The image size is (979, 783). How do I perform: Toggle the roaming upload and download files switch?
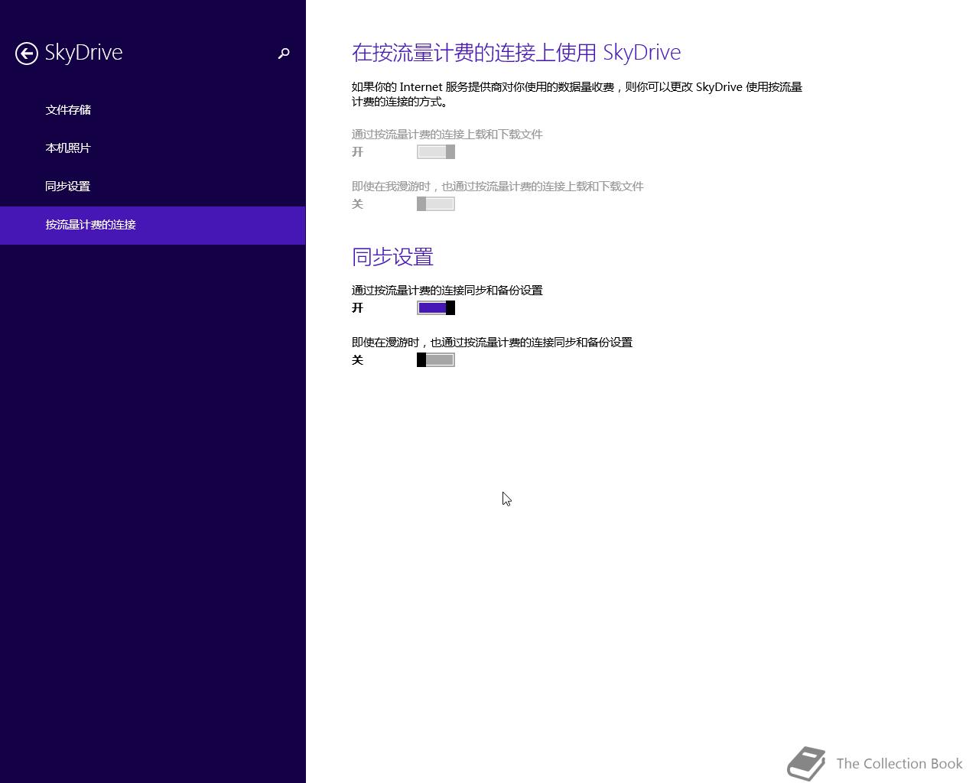click(x=436, y=204)
